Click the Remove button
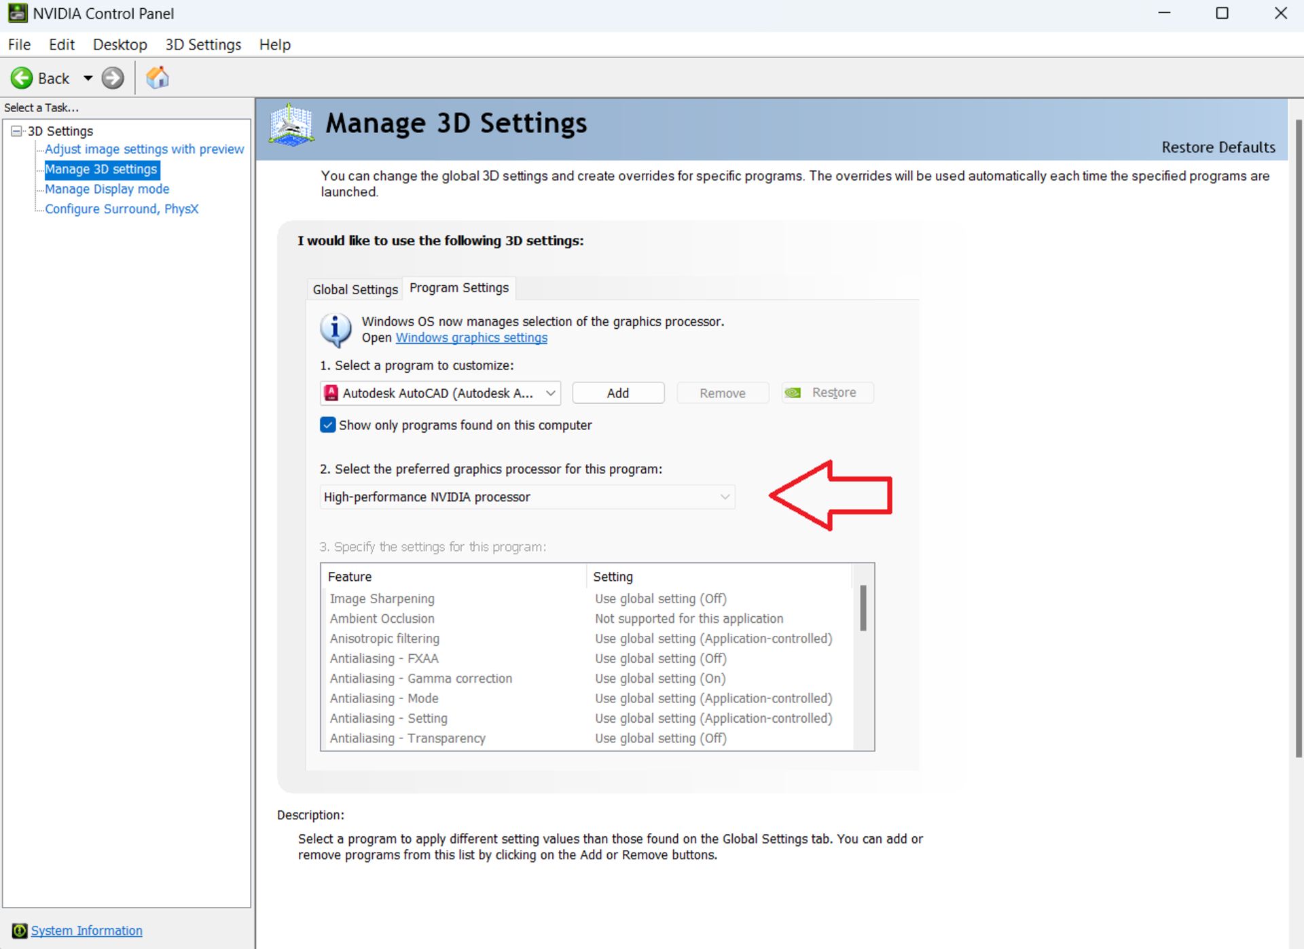Image resolution: width=1304 pixels, height=949 pixels. point(723,393)
